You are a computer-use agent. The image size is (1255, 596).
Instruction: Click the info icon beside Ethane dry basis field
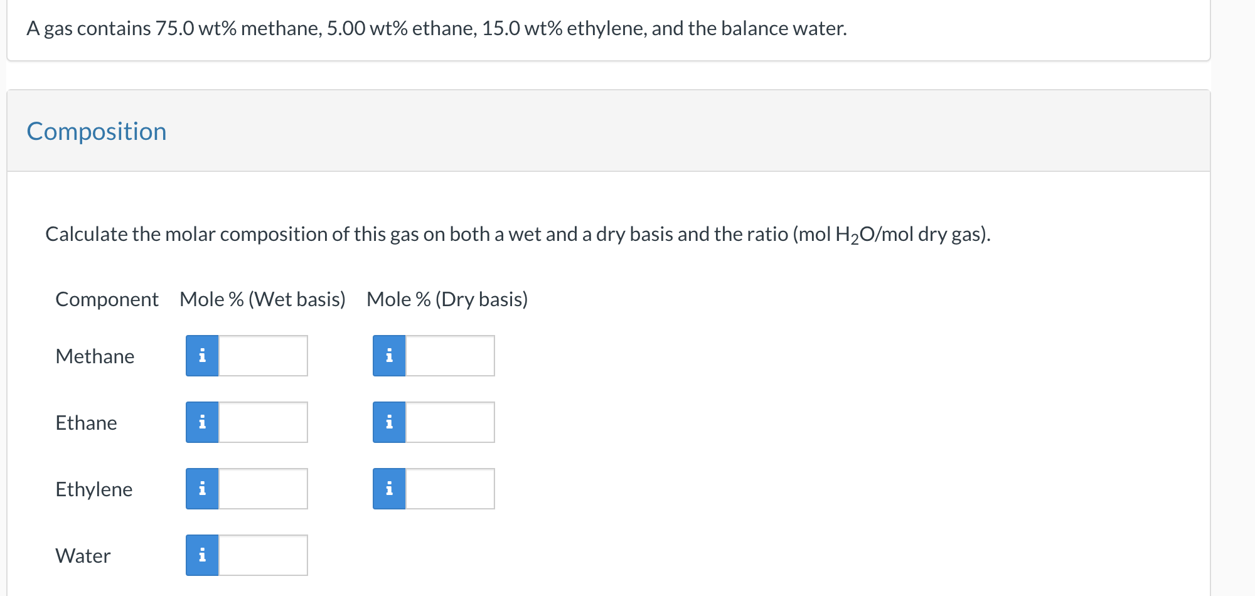click(x=389, y=422)
